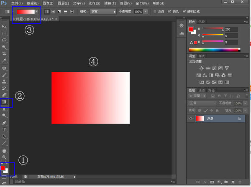Image resolution: width=251 pixels, height=187 pixels.
Task: Select the Pen tool
Action: [4, 123]
